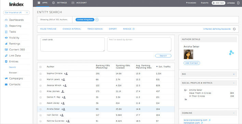The image size is (242, 124).
Task: Click the Campaigns megaphone icon
Action: click(6, 78)
